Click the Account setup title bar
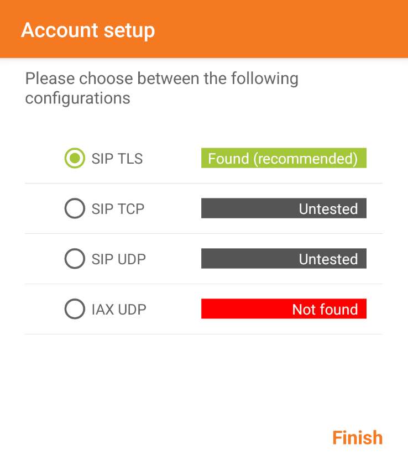The height and width of the screenshot is (471, 408). click(88, 30)
